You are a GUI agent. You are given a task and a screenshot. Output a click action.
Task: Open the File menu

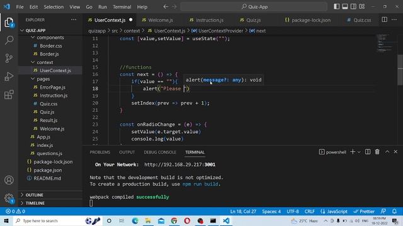(20, 7)
